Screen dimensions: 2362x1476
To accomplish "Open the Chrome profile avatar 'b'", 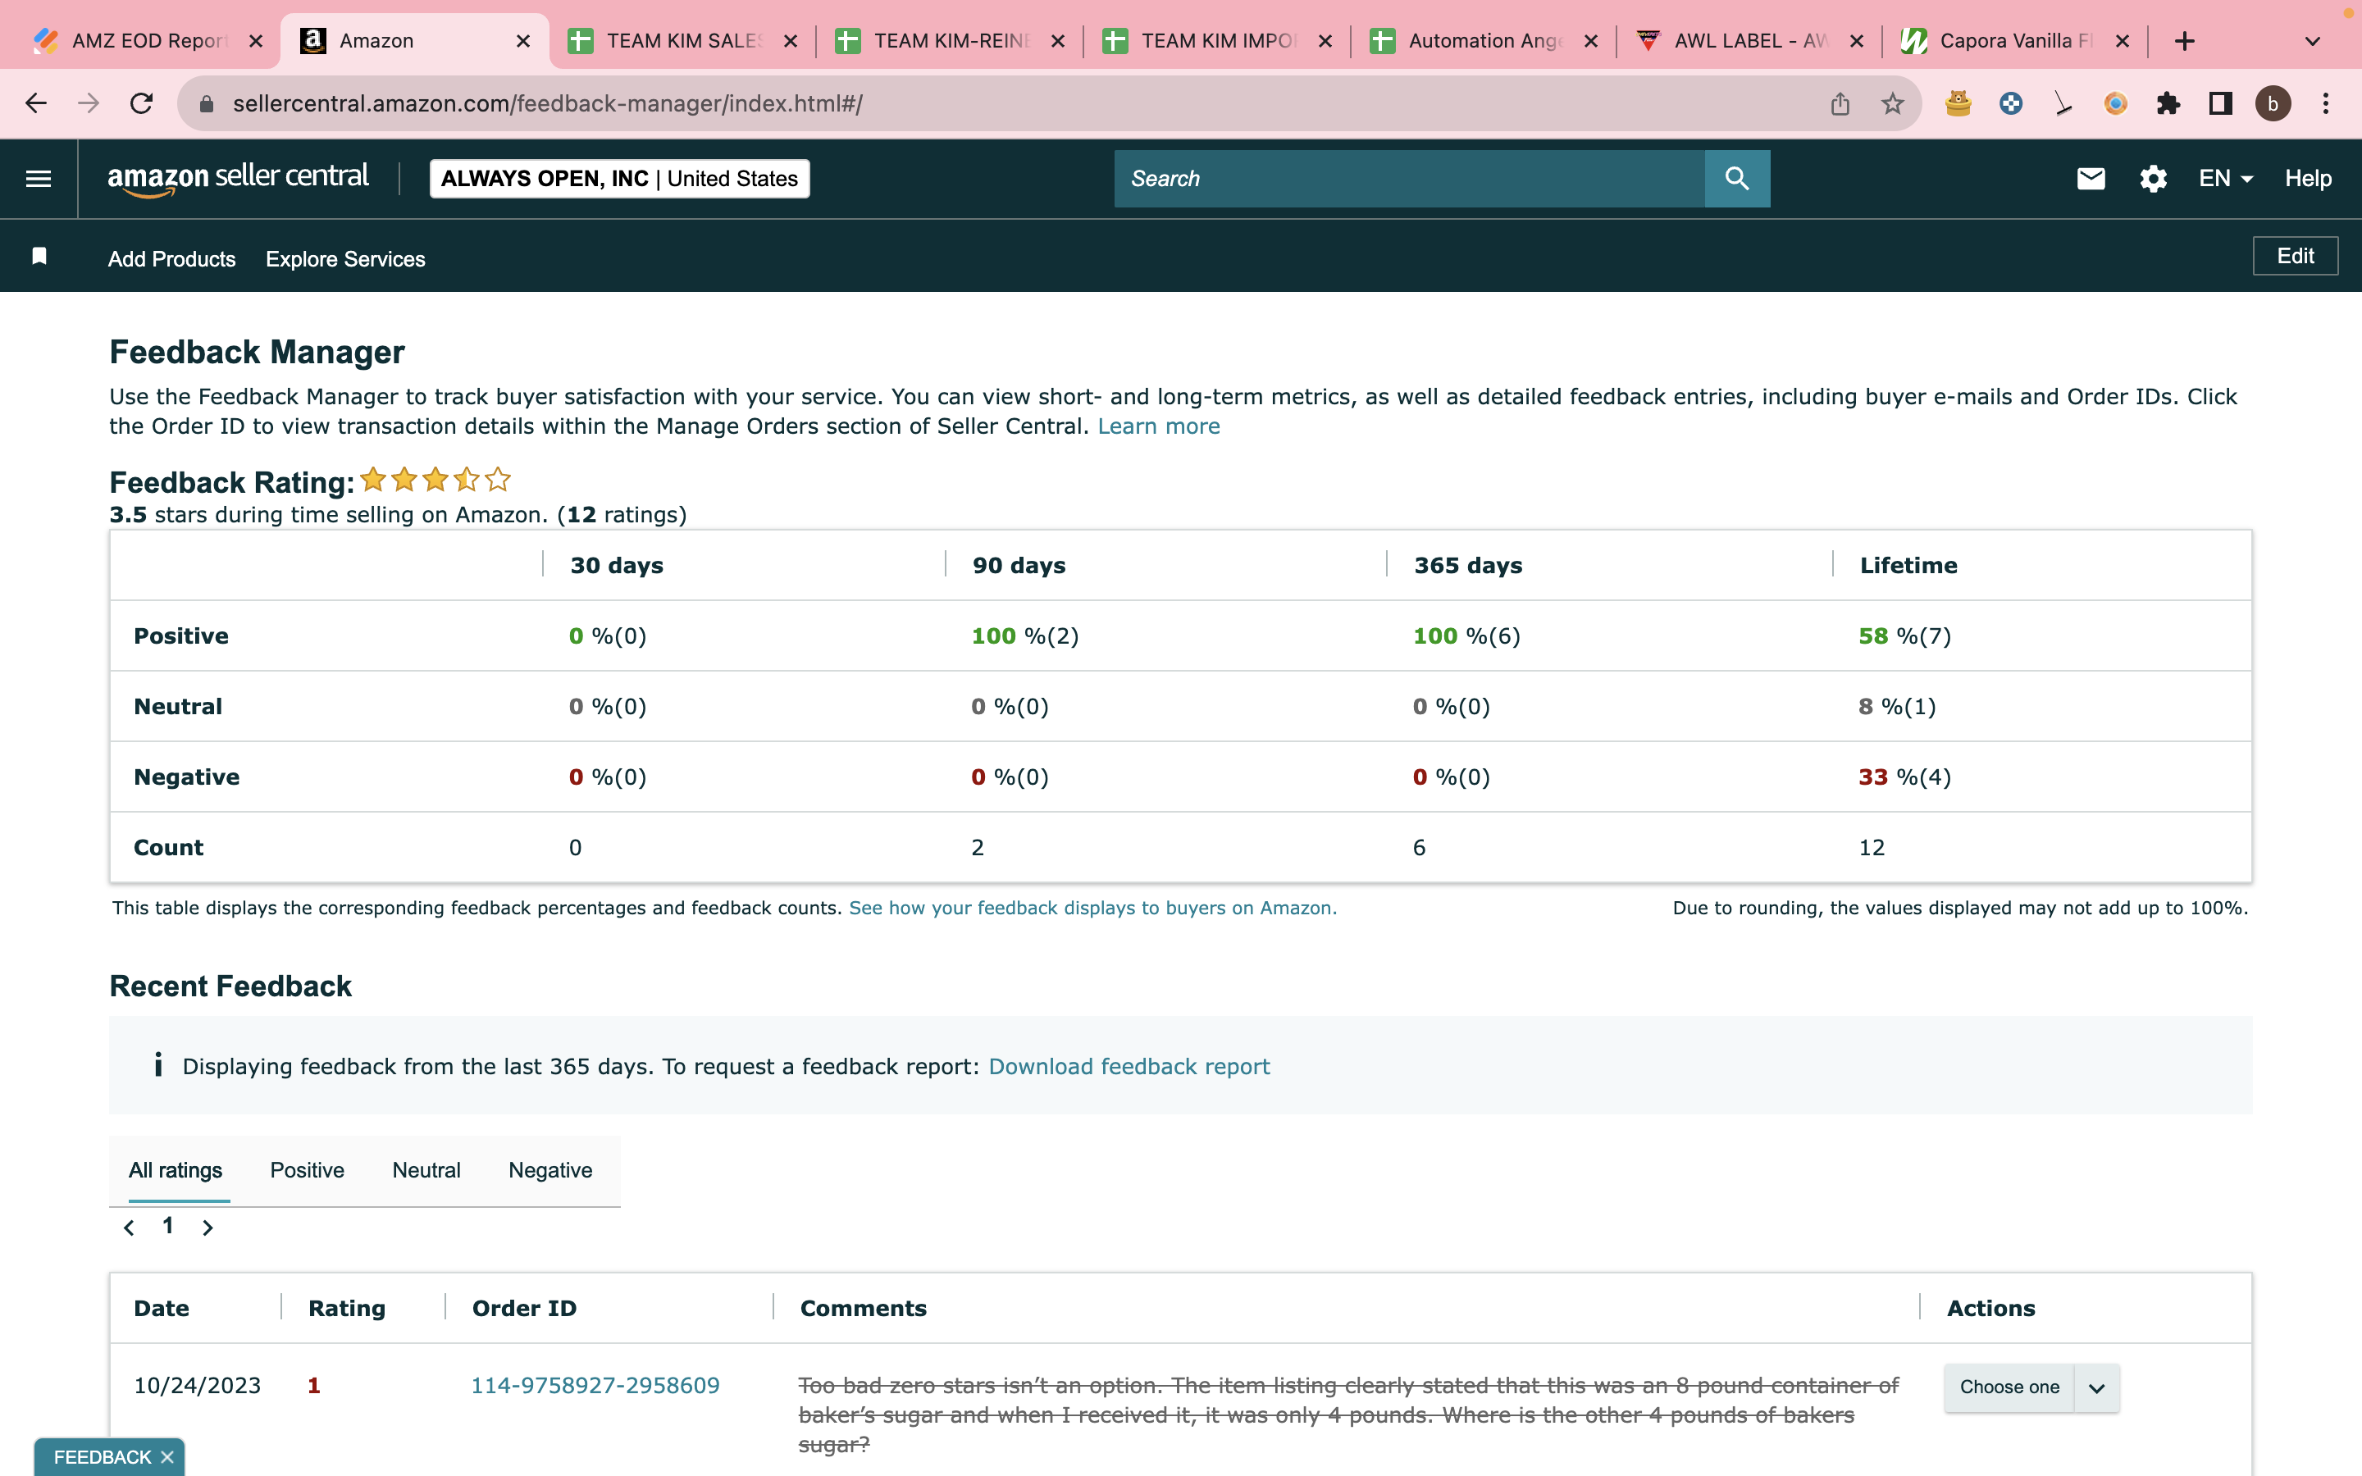I will click(2273, 103).
